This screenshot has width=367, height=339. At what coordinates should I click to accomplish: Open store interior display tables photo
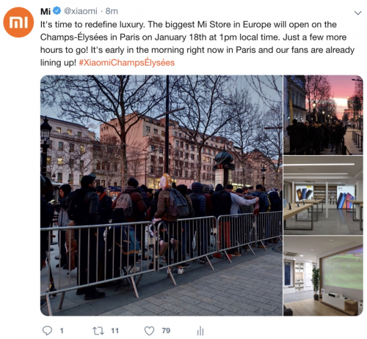pyautogui.click(x=323, y=195)
